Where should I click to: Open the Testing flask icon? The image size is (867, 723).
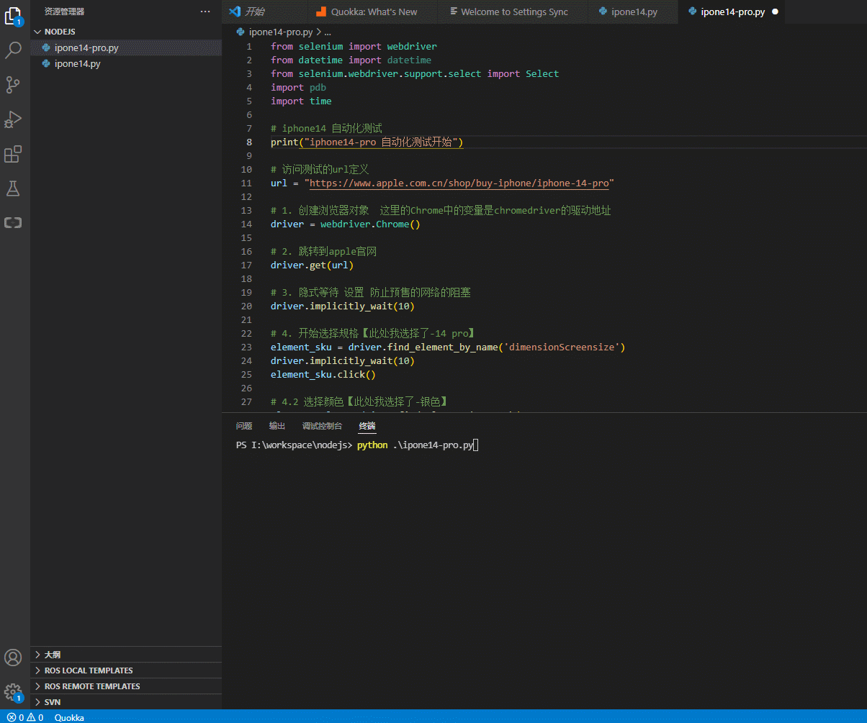click(13, 188)
